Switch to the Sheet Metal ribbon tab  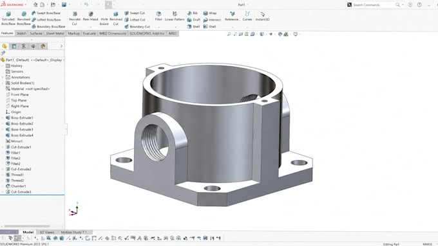tap(55, 33)
